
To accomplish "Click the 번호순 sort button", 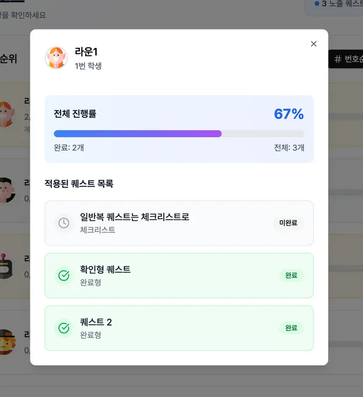I will click(347, 59).
